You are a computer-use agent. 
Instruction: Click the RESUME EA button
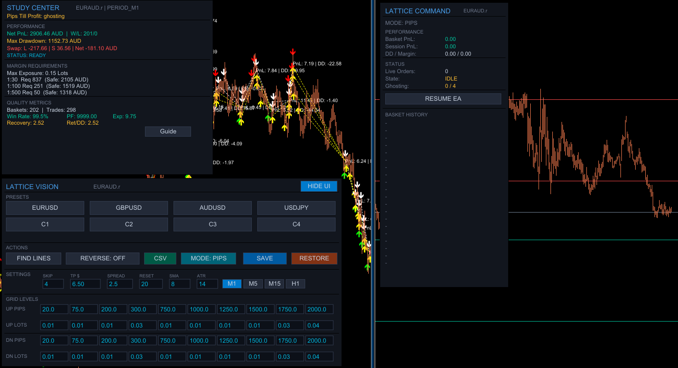pos(442,98)
